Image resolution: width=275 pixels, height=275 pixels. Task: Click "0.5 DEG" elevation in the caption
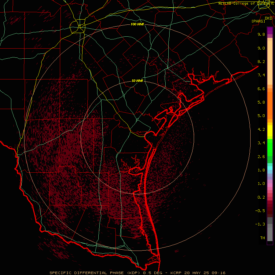tap(152, 273)
